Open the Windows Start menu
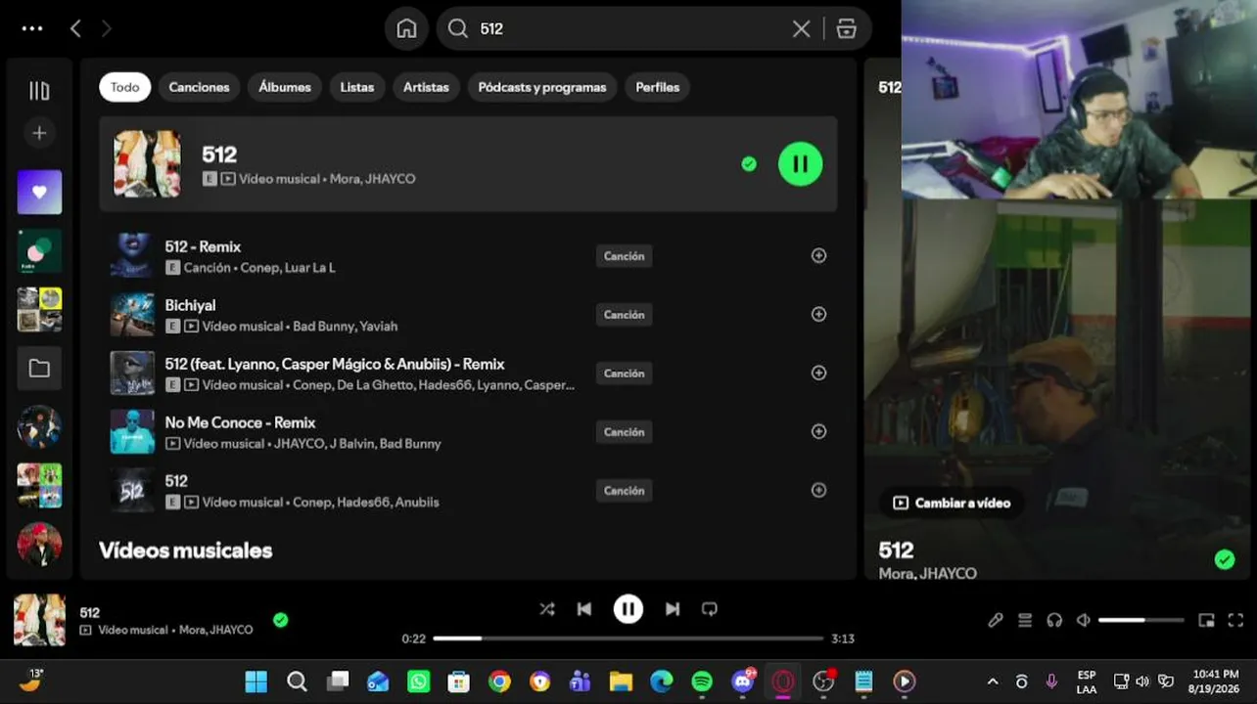This screenshot has width=1257, height=704. (256, 682)
